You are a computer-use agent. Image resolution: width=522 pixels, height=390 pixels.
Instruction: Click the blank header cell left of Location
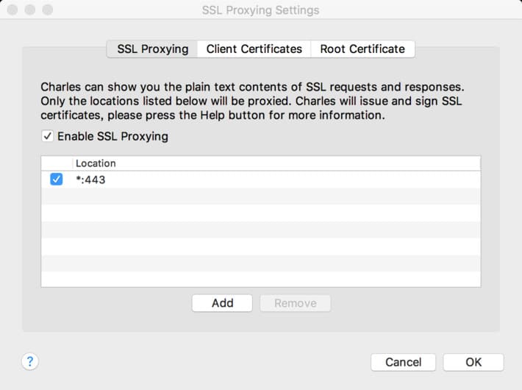[57, 163]
